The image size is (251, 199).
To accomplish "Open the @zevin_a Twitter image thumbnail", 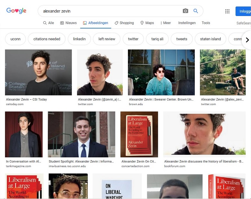I will point(100,72).
